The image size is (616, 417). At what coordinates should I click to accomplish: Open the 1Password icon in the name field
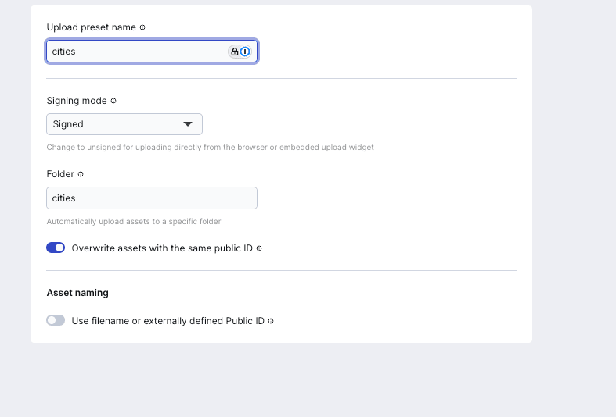(245, 52)
